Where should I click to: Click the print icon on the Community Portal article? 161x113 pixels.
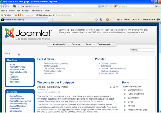114,87
